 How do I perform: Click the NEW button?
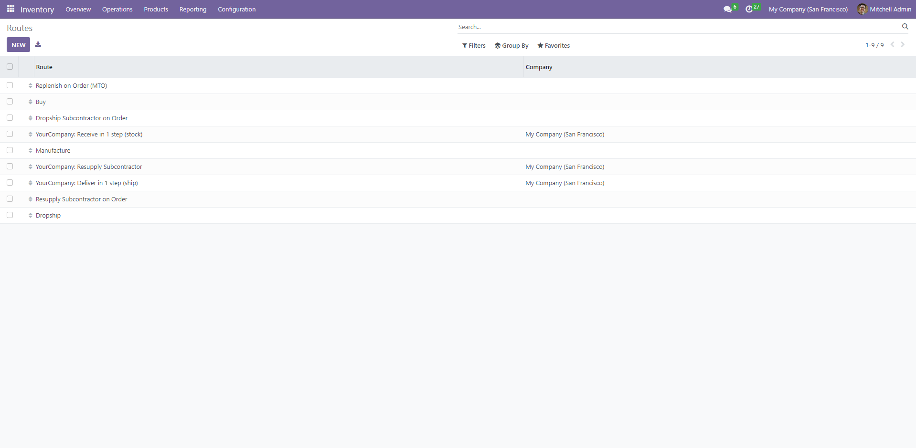[x=18, y=45]
